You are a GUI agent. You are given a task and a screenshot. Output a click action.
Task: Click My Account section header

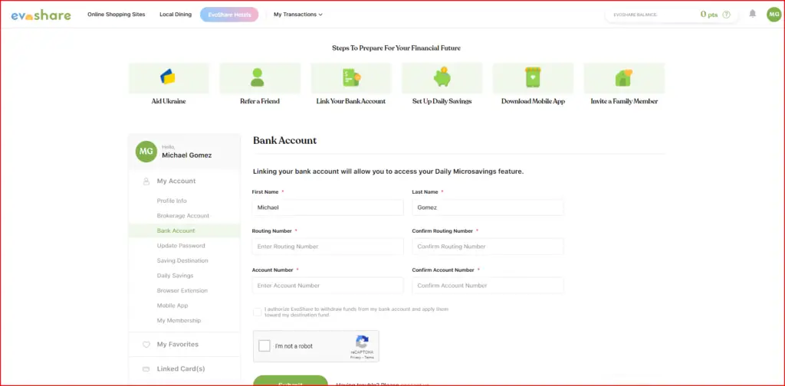click(176, 181)
